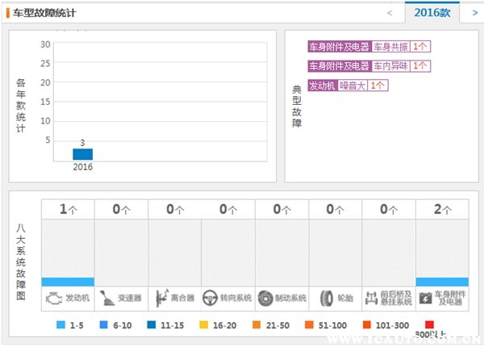Open the 车身共振 fault tag
Viewport: 484px width, 347px height.
tap(391, 47)
